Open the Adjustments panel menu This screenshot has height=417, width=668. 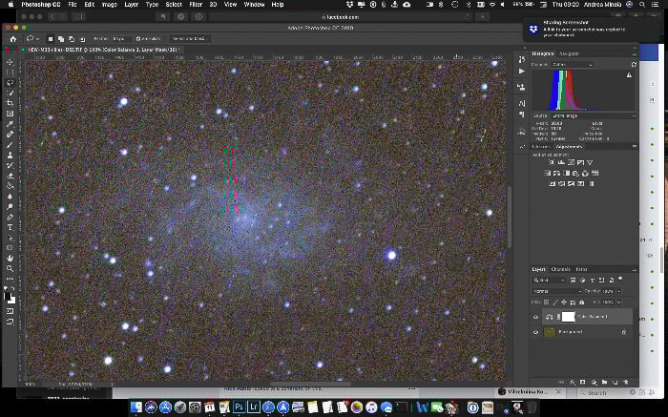tap(635, 147)
